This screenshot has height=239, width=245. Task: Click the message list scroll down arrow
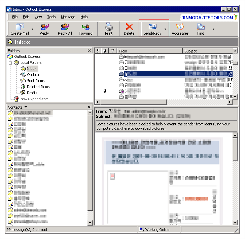235,96
